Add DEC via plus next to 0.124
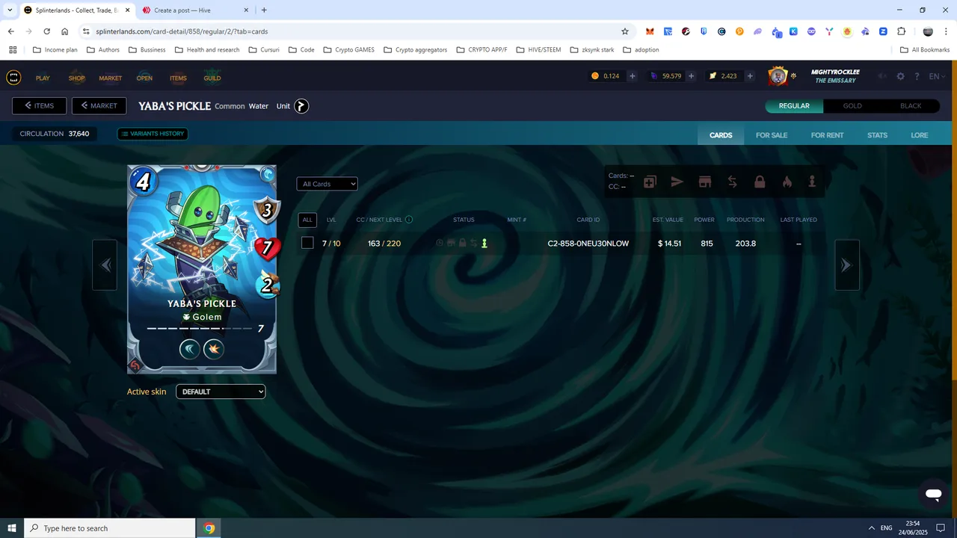This screenshot has height=538, width=957. [633, 76]
